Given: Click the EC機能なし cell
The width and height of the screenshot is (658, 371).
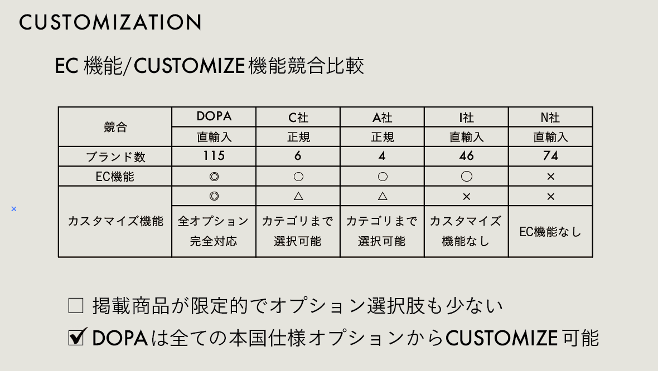Looking at the screenshot, I should point(550,232).
